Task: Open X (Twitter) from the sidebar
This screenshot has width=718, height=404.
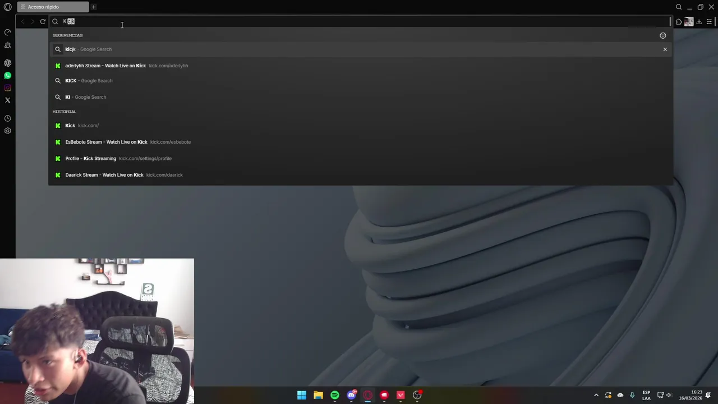Action: coord(7,100)
